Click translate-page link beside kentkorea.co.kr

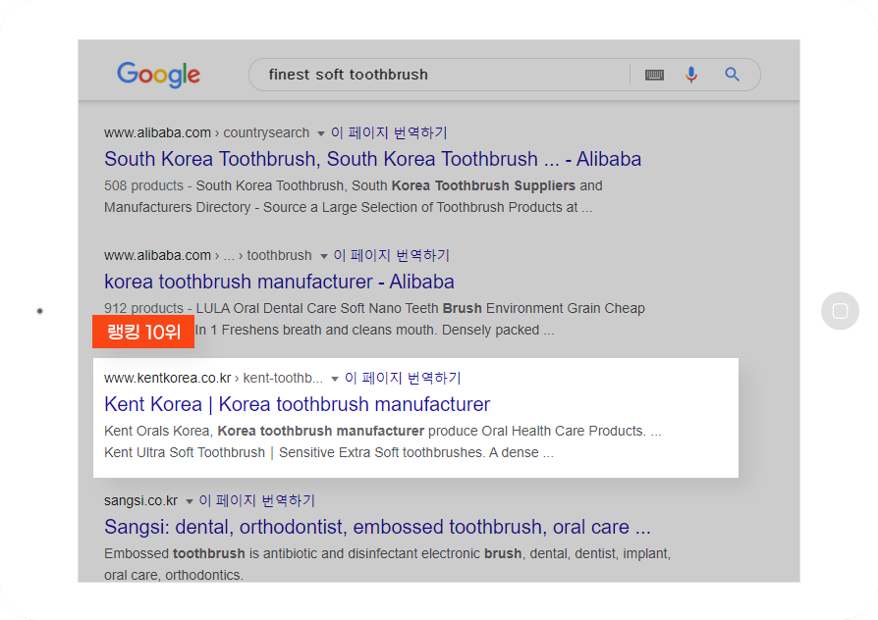(x=403, y=378)
